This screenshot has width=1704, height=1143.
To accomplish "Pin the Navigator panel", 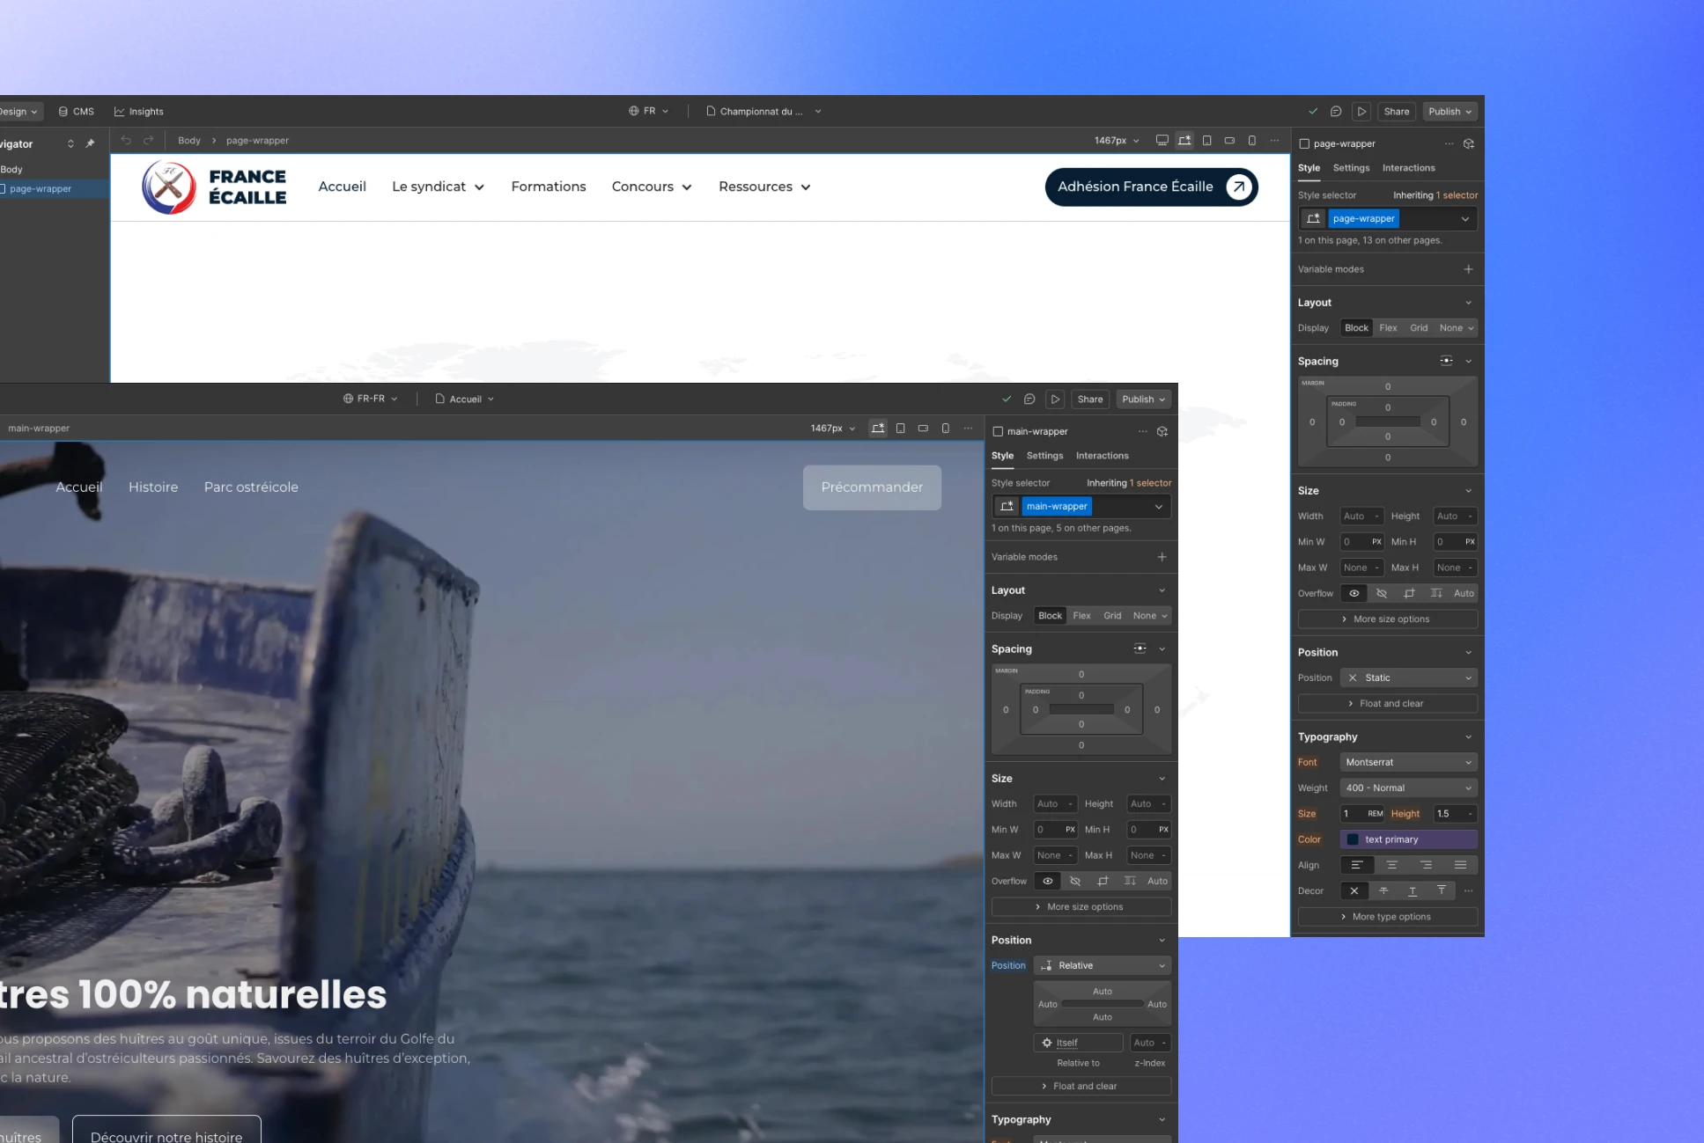I will click(x=90, y=143).
